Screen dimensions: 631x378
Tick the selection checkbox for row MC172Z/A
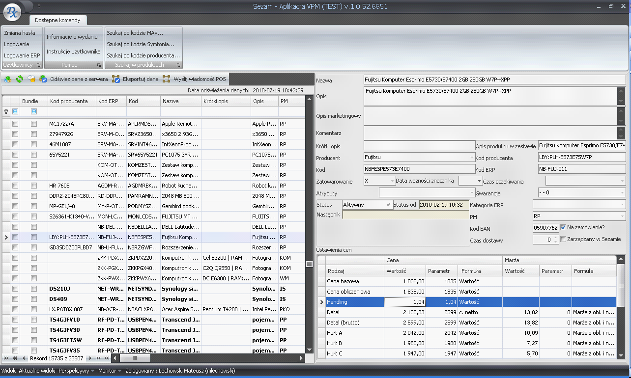(15, 124)
